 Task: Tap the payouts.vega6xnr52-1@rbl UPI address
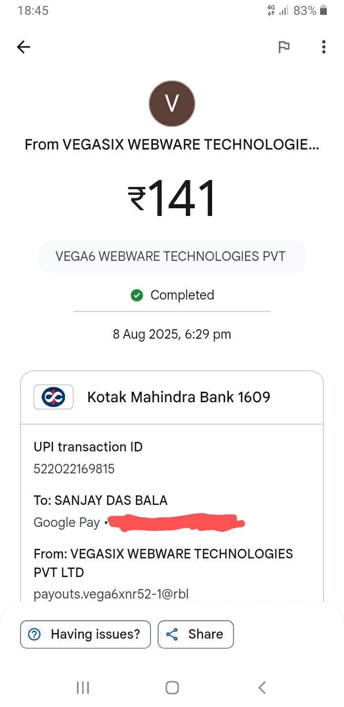point(111,594)
